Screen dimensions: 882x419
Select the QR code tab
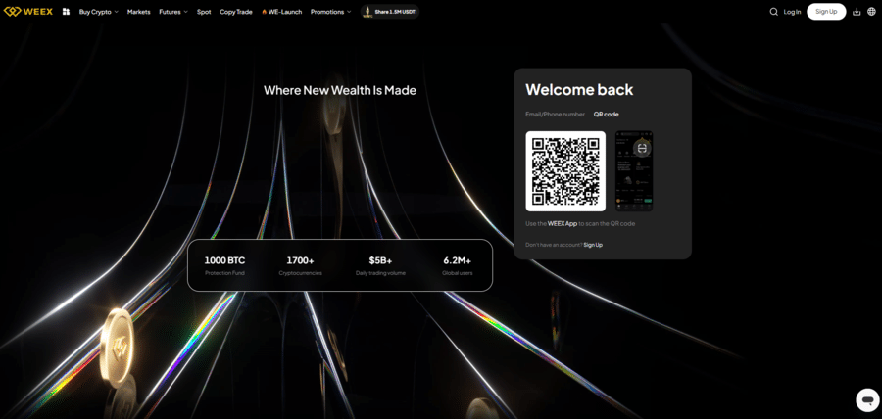point(607,114)
